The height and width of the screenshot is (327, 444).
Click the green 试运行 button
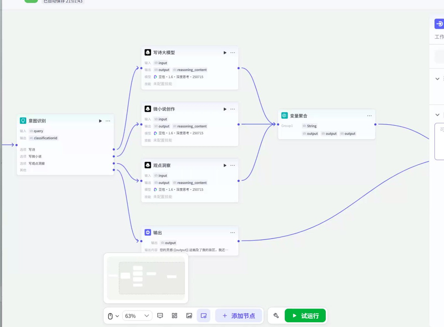point(305,316)
